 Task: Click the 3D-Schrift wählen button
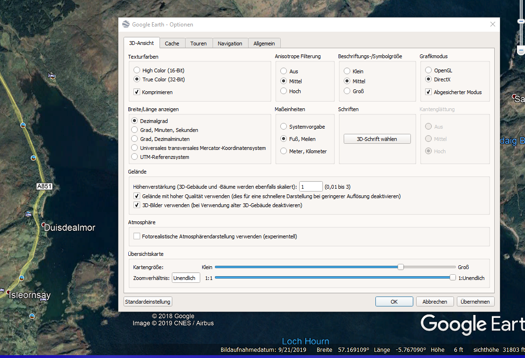tap(377, 139)
